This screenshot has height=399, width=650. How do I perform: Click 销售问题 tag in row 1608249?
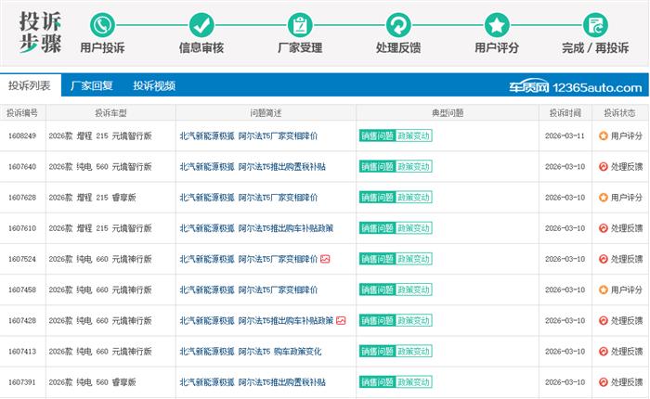(x=377, y=135)
